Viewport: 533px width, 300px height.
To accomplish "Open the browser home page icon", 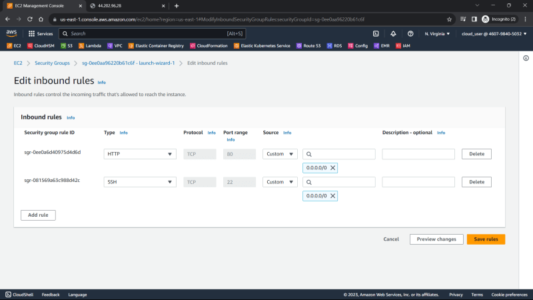I will pyautogui.click(x=41, y=19).
